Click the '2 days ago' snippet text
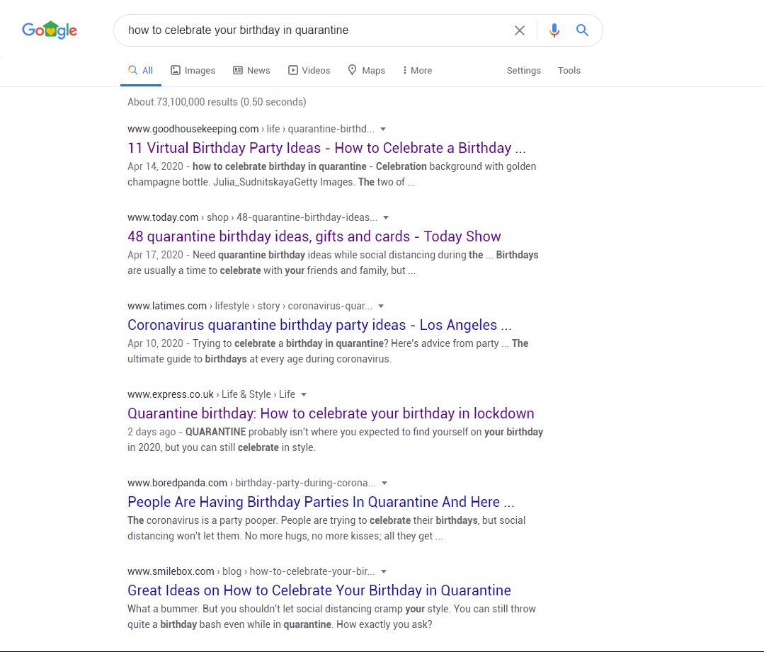 tap(152, 432)
